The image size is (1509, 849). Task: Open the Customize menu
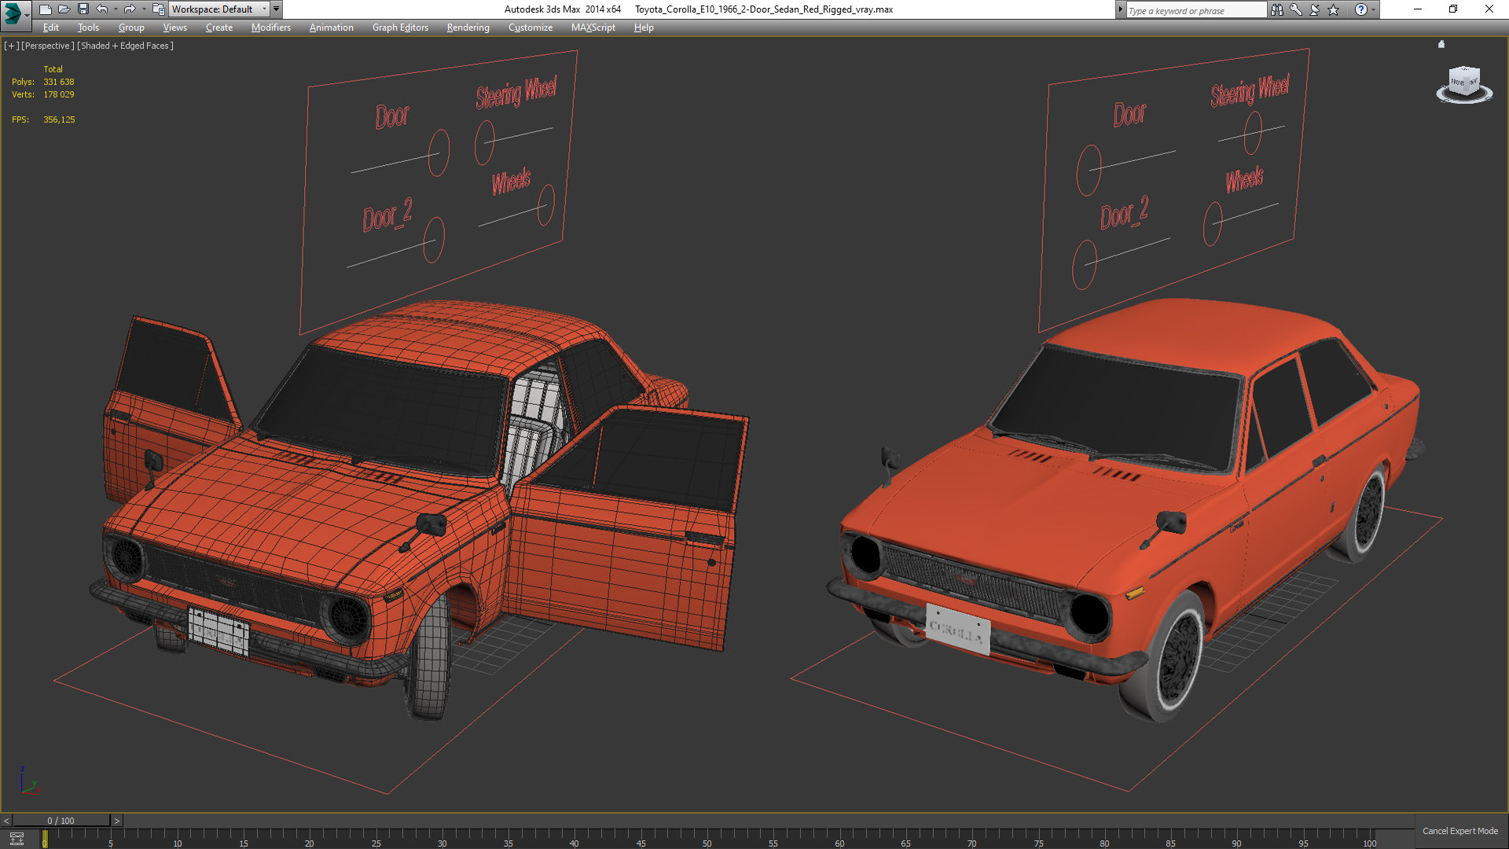click(531, 28)
